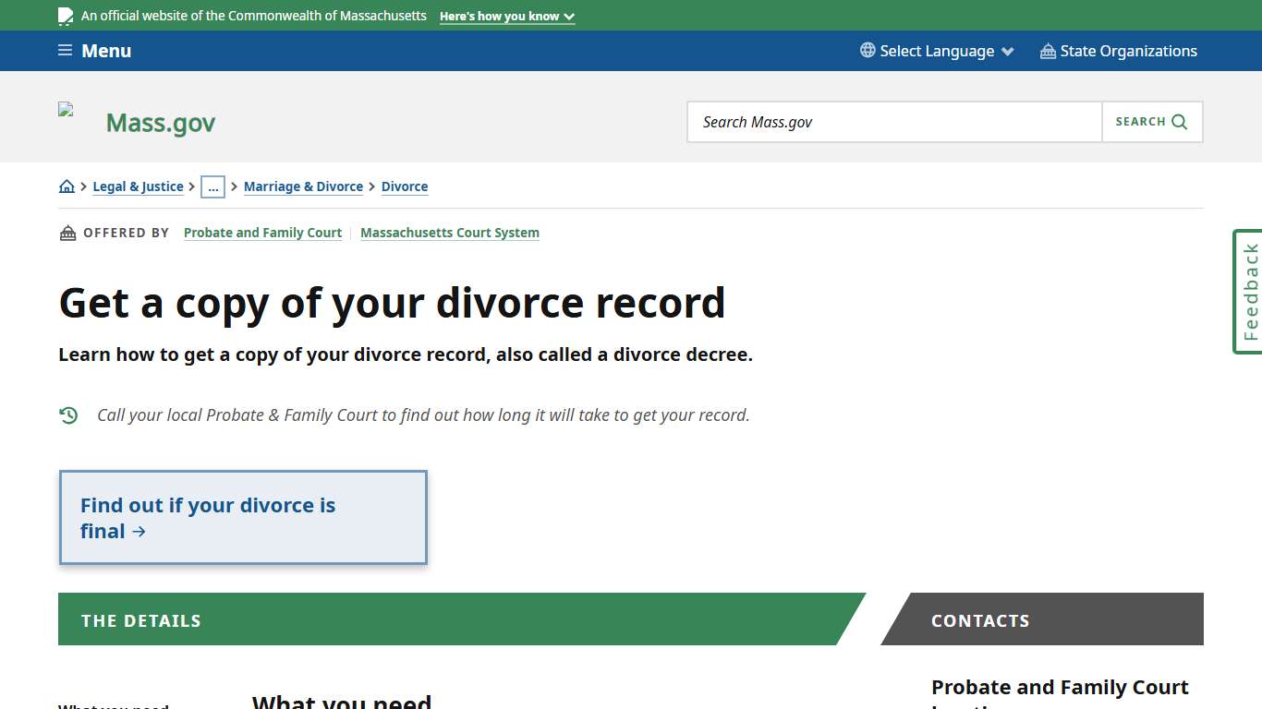Open the Legal & Justice breadcrumb link
Screen dimensions: 1262x709
click(138, 186)
